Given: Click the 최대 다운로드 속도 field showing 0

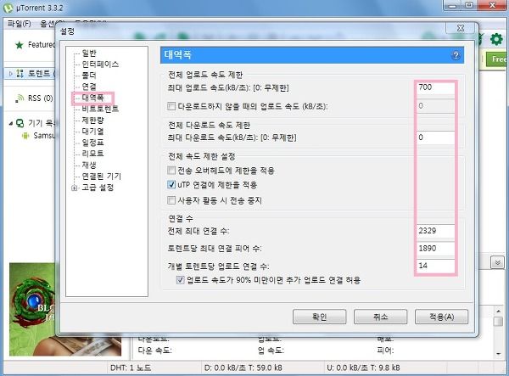Looking at the screenshot, I should [x=435, y=137].
